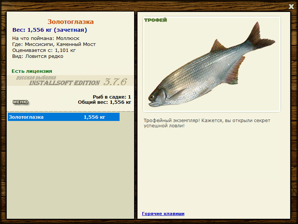Viewport: 298px width, 224px height.
Task: Click the empty area of the catch list
Action: (x=70, y=169)
